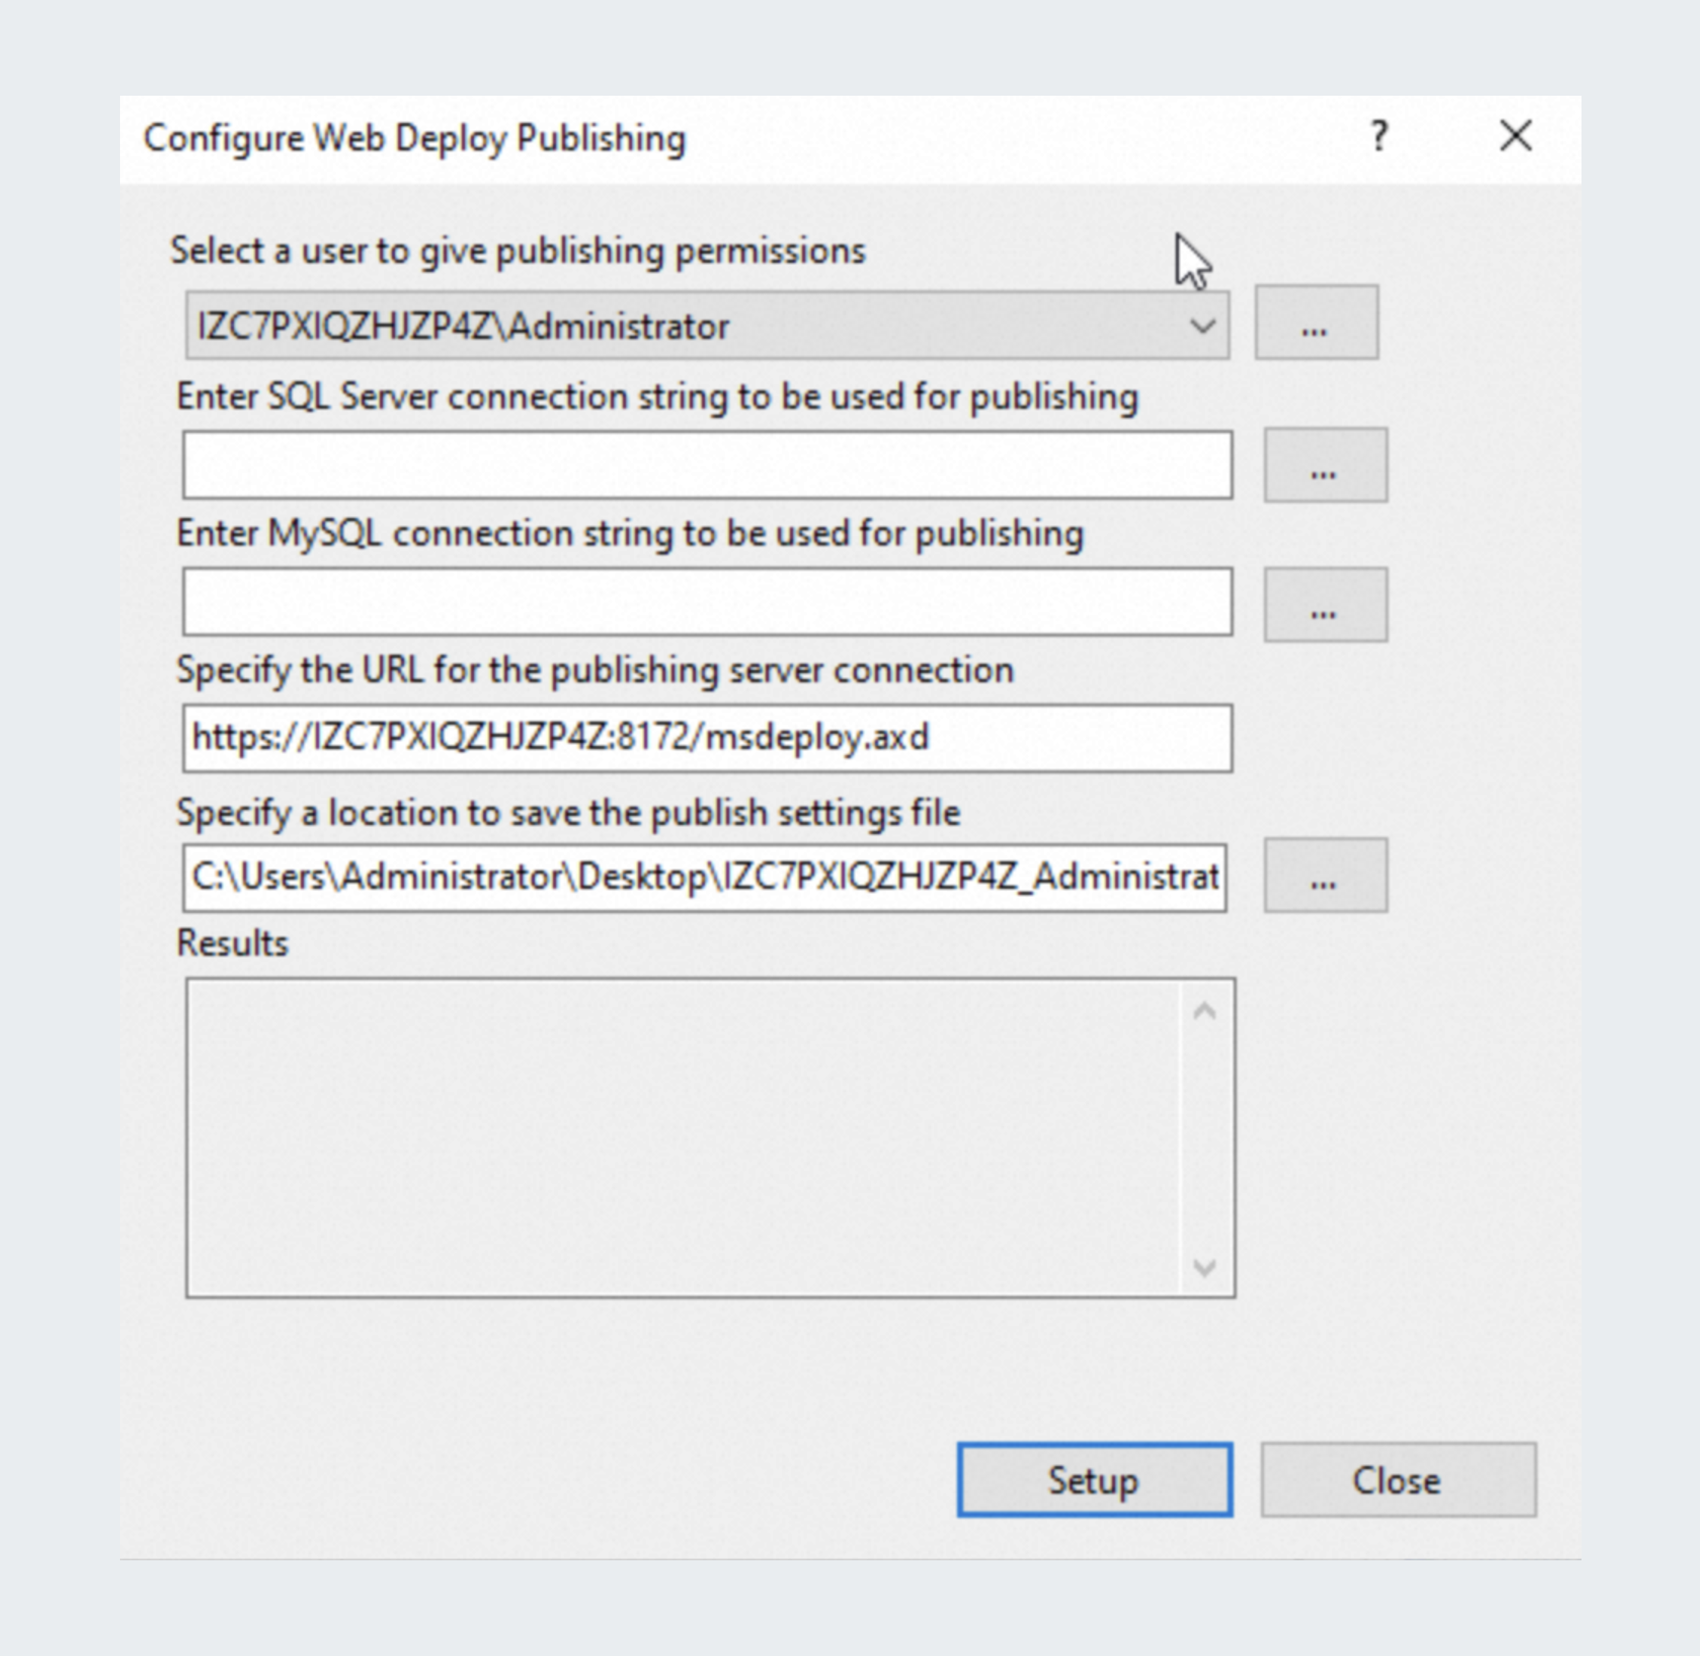Click the 'Select a user to give publishing permissions' label
Screen dimensions: 1700x1656
point(518,251)
